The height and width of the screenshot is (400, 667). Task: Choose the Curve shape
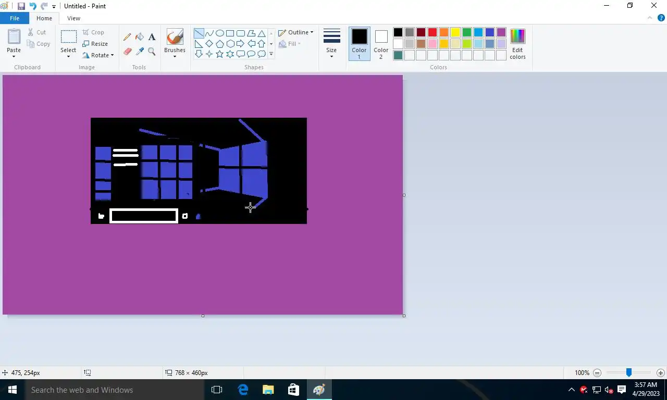(209, 33)
